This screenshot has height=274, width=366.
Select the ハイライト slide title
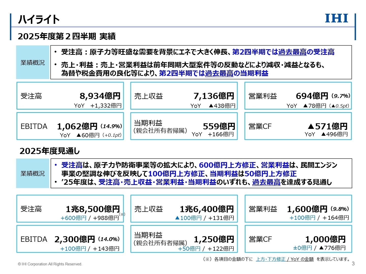pos(39,19)
